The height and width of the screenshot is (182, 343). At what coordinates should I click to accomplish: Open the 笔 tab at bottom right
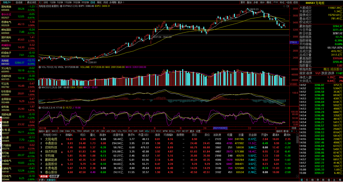coord(302,180)
